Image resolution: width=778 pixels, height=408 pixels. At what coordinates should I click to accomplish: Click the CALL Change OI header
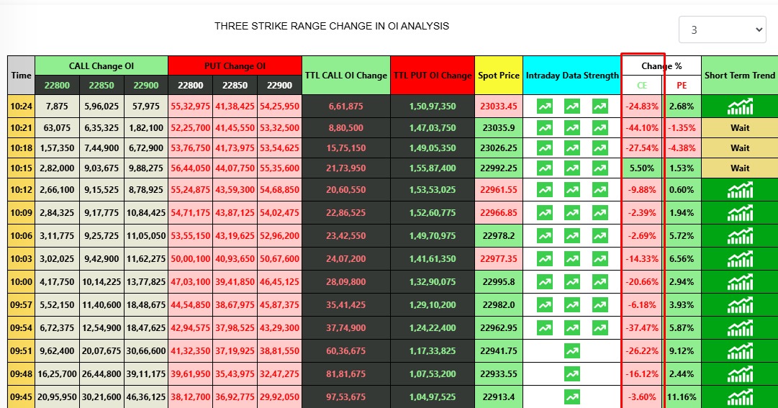pos(101,66)
